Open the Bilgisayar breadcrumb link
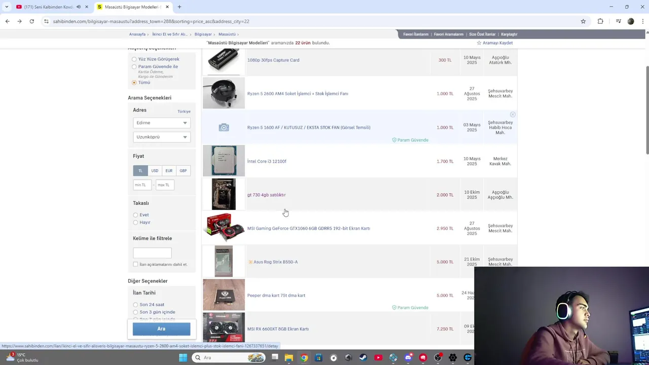Viewport: 649px width, 365px height. 203,34
